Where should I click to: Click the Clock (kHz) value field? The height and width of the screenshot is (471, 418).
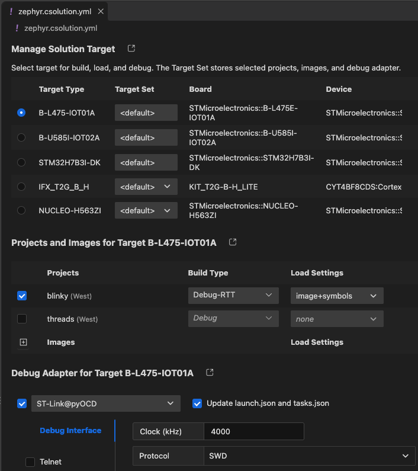click(254, 431)
